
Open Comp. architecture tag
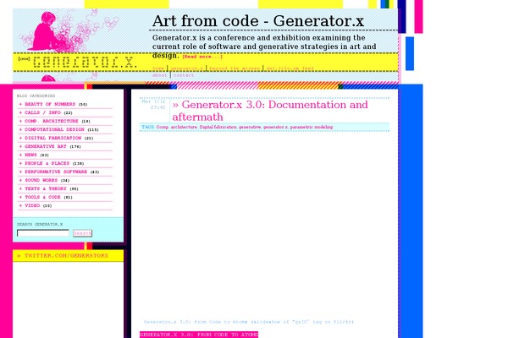pyautogui.click(x=177, y=127)
